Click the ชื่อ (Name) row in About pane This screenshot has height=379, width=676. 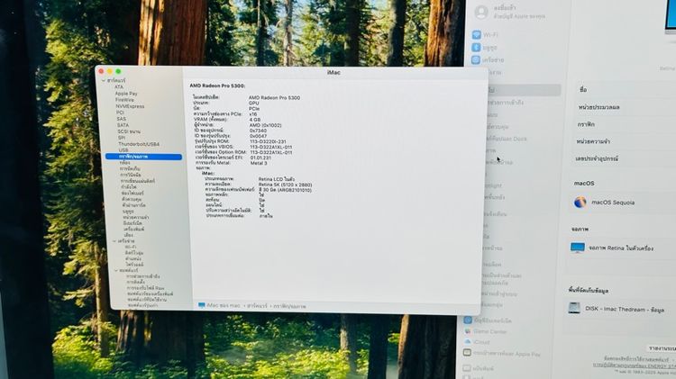pos(626,90)
